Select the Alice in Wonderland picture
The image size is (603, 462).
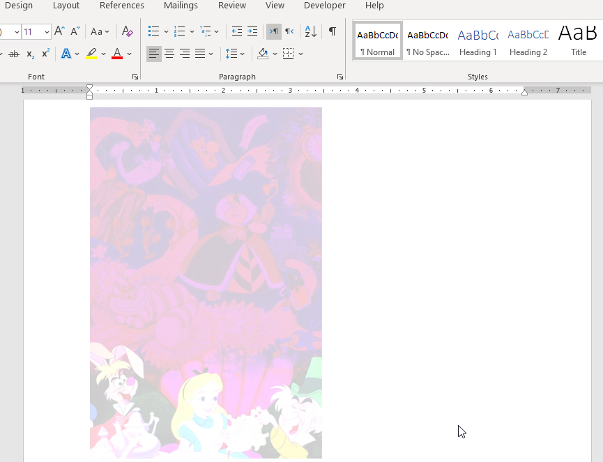pyautogui.click(x=206, y=282)
